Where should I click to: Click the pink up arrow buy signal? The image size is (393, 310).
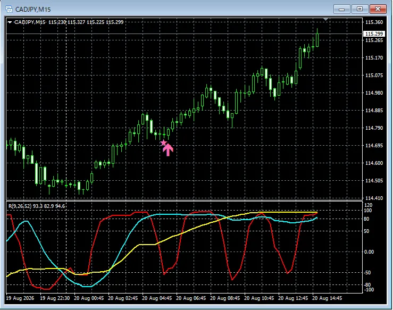point(168,150)
